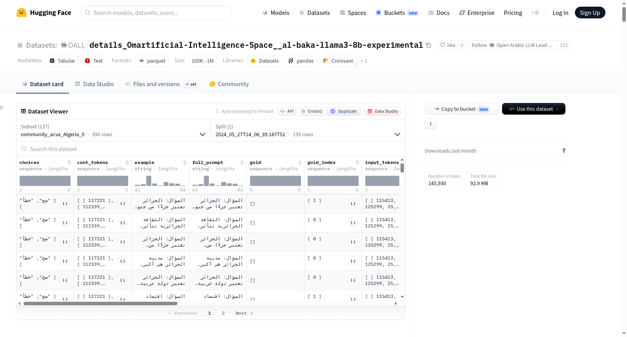Click the Datasets library tag
The width and height of the screenshot is (627, 337).
point(265,61)
